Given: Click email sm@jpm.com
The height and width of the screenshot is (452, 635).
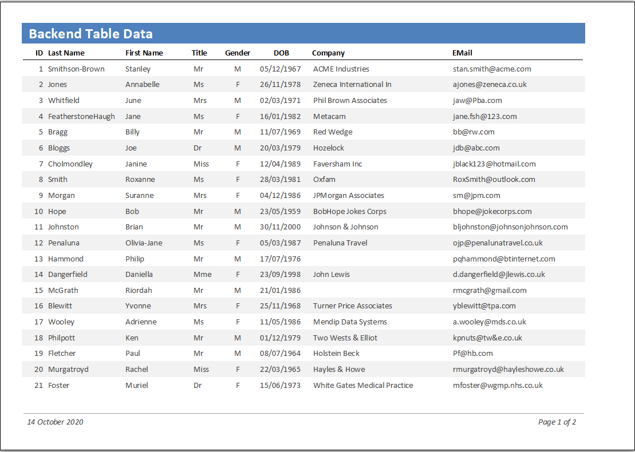Looking at the screenshot, I should pyautogui.click(x=476, y=196).
